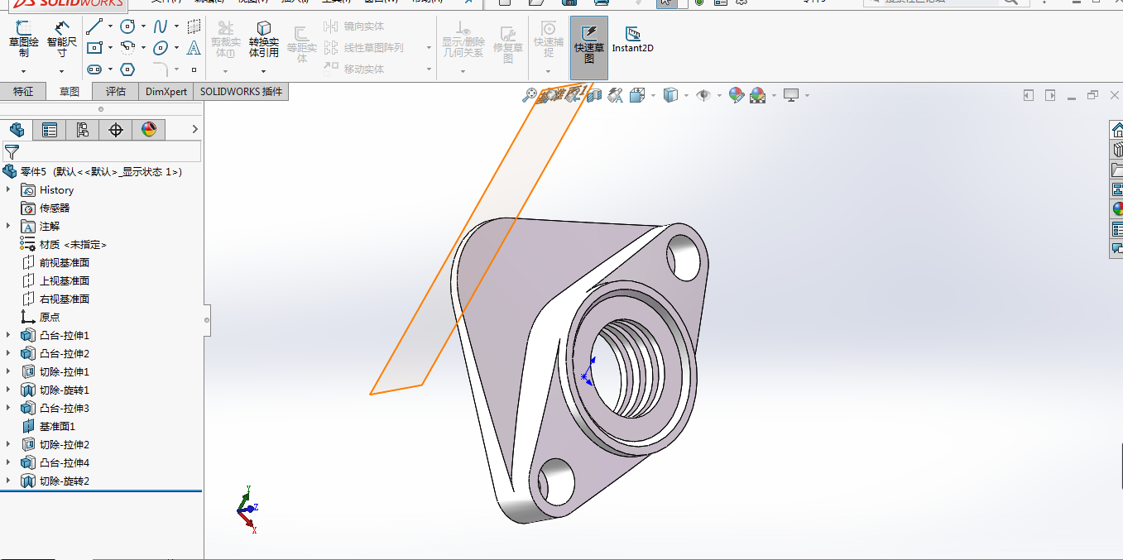Image resolution: width=1123 pixels, height=560 pixels.
Task: Select the Polygon sketch tool
Action: coord(127,69)
